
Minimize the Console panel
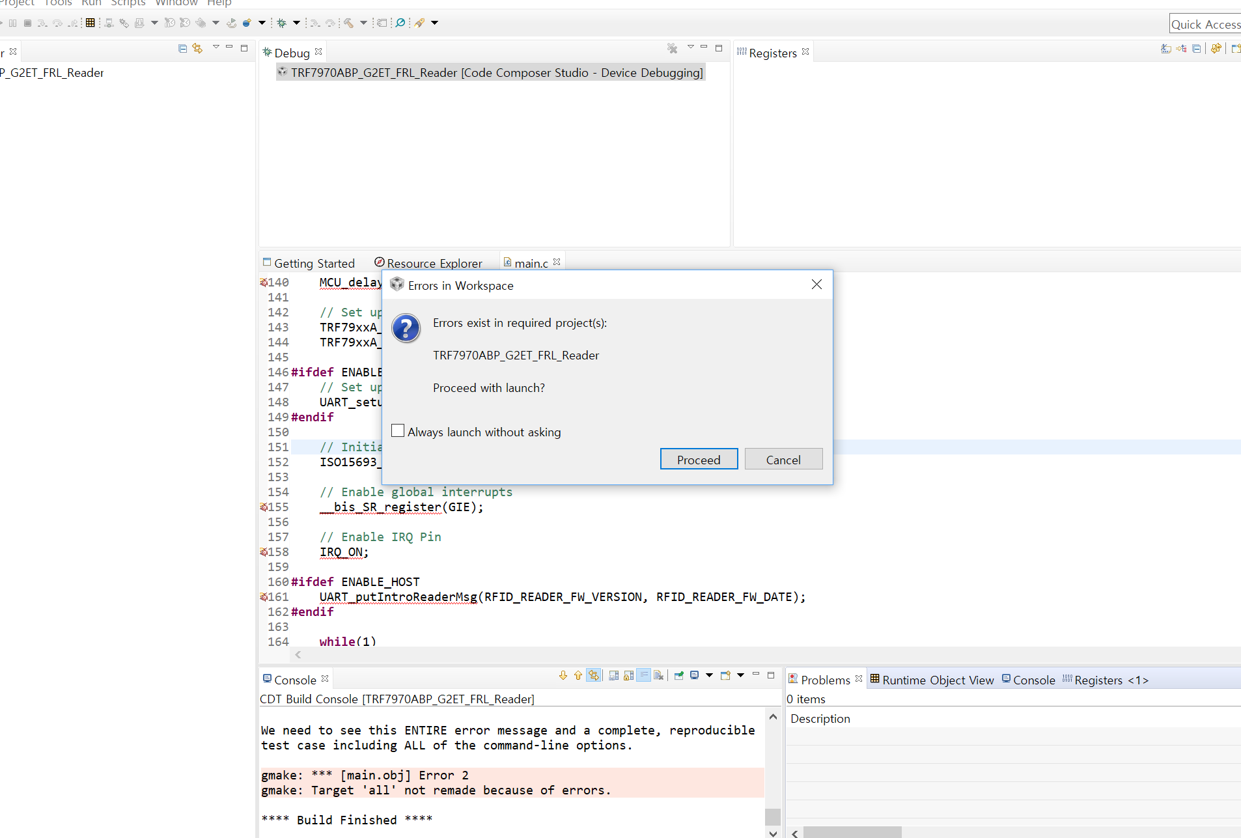pyautogui.click(x=756, y=674)
